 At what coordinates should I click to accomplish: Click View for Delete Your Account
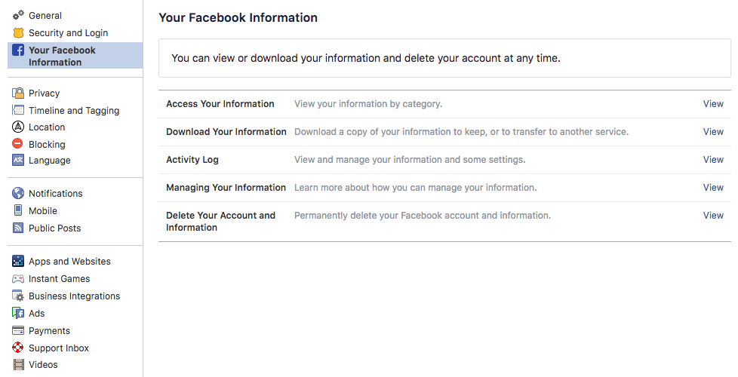[713, 216]
